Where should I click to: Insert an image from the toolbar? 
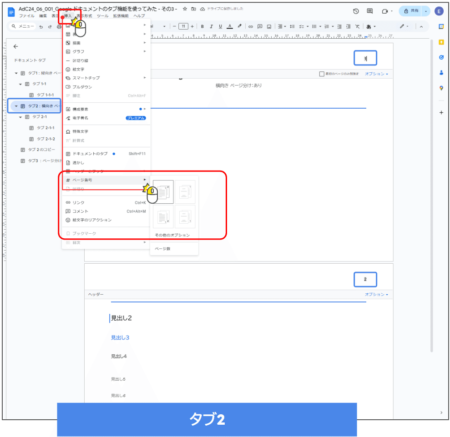tap(270, 26)
